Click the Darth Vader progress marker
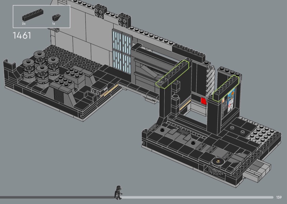This screenshot has width=287, height=204. coord(118,192)
